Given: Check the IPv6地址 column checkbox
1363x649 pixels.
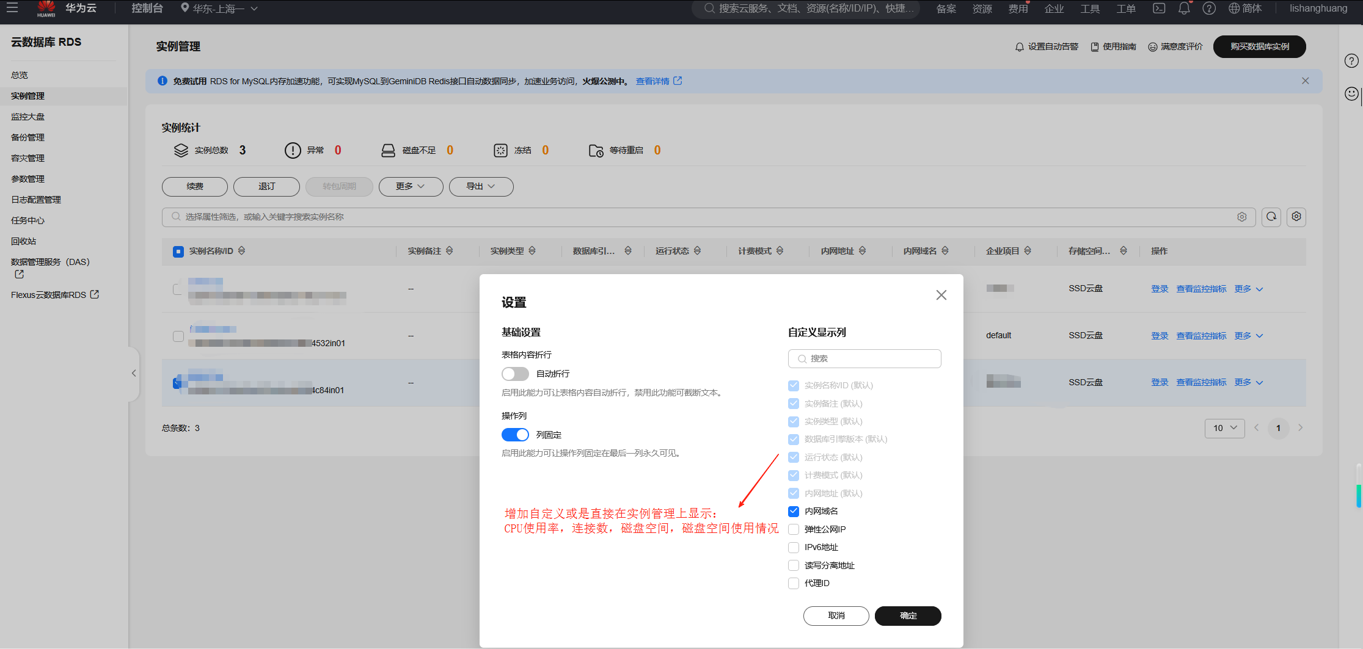Looking at the screenshot, I should pos(794,548).
